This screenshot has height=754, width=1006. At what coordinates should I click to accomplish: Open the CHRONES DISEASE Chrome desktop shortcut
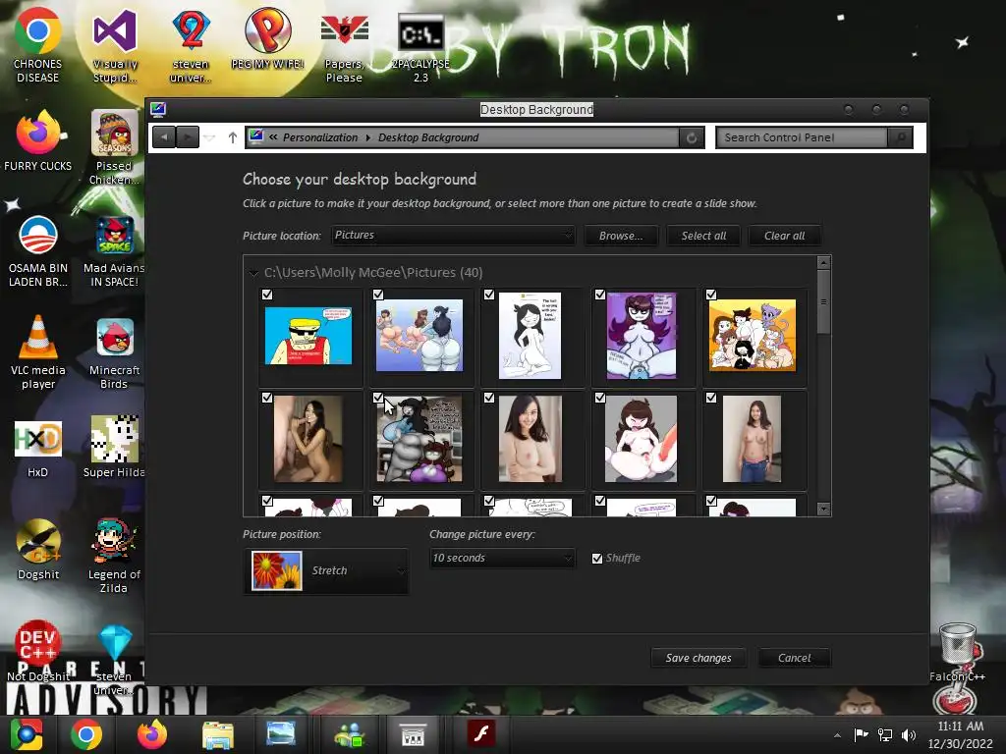pyautogui.click(x=38, y=45)
